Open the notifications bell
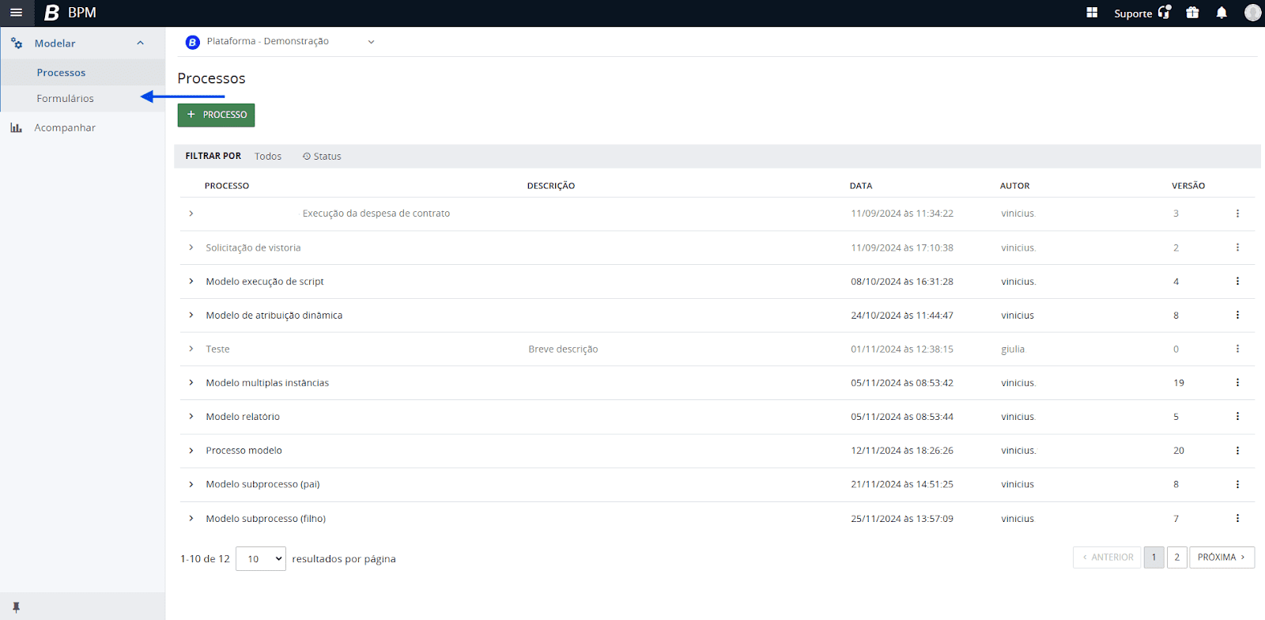The width and height of the screenshot is (1265, 620). pos(1222,13)
